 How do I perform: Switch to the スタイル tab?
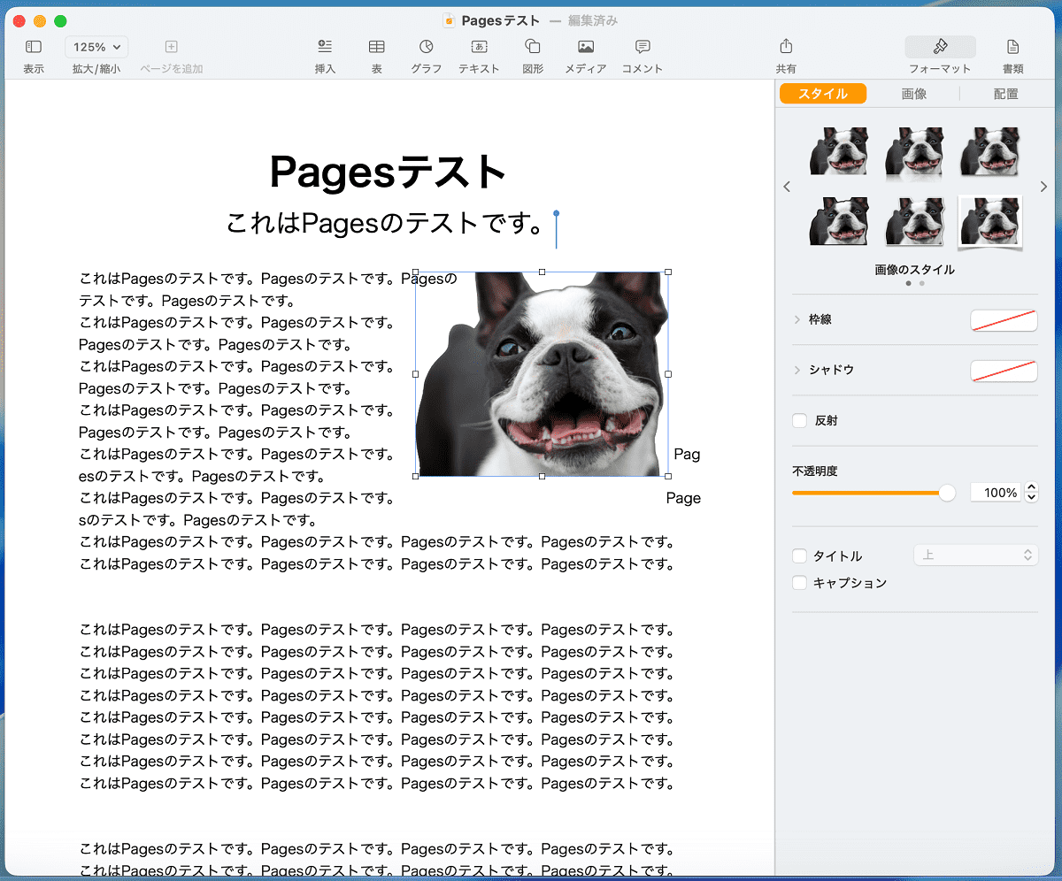[823, 94]
